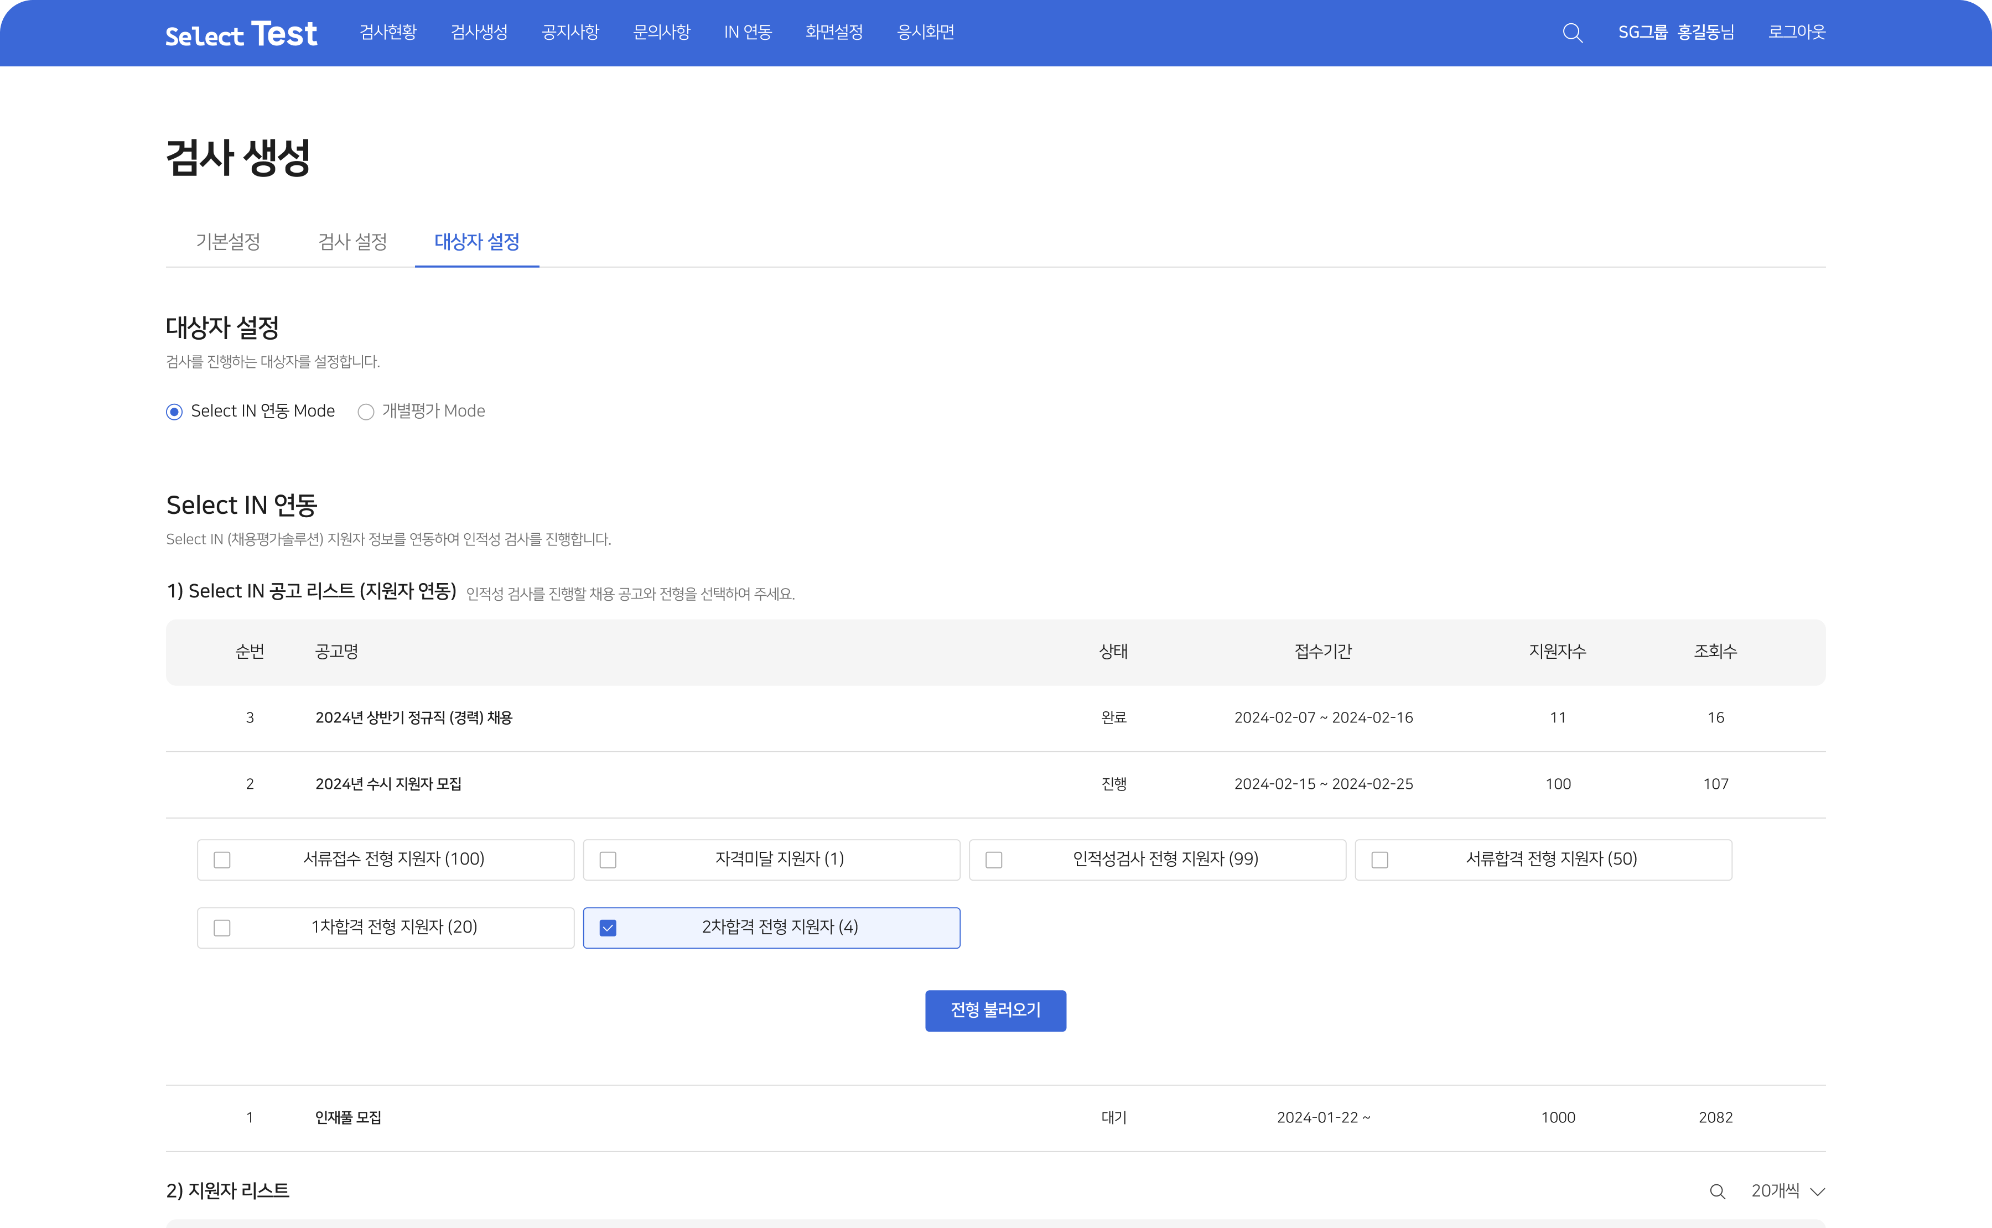1992x1228 pixels.
Task: Select the Select IN 연동 Mode radio
Action: tap(174, 412)
